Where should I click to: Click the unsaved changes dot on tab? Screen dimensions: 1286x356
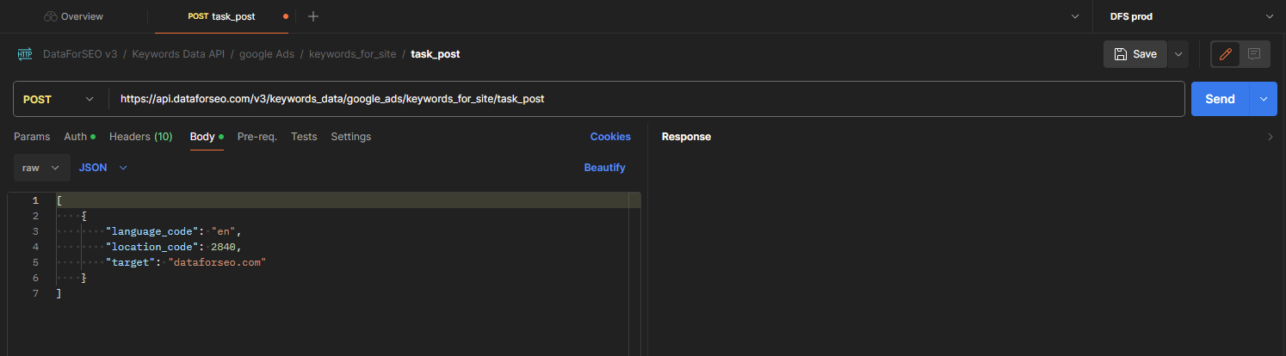pos(286,16)
